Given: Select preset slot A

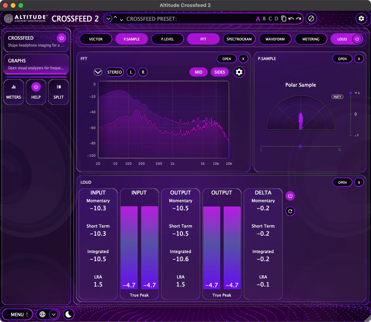Looking at the screenshot, I should click(x=258, y=19).
